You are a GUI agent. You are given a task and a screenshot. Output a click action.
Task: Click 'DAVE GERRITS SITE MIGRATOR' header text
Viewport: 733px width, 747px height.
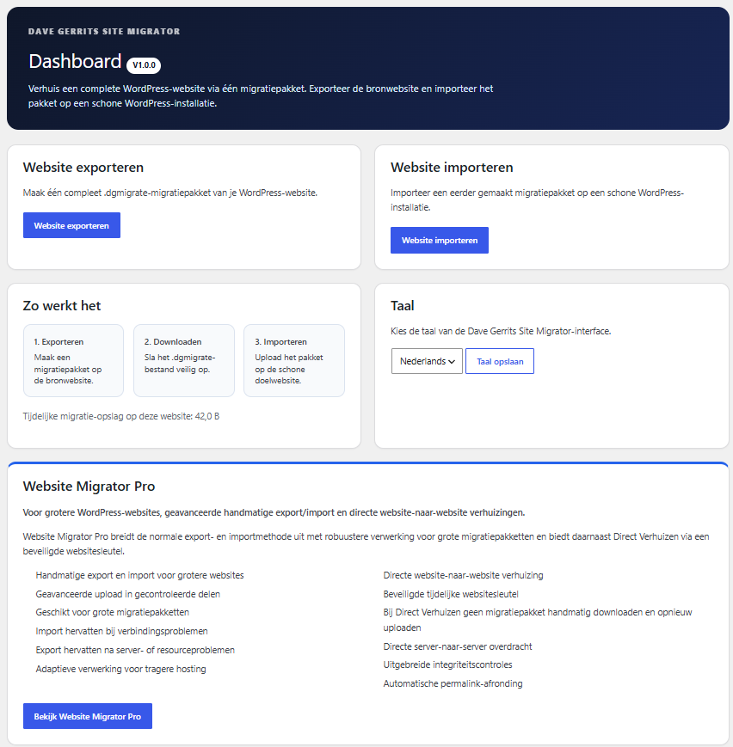pyautogui.click(x=104, y=32)
